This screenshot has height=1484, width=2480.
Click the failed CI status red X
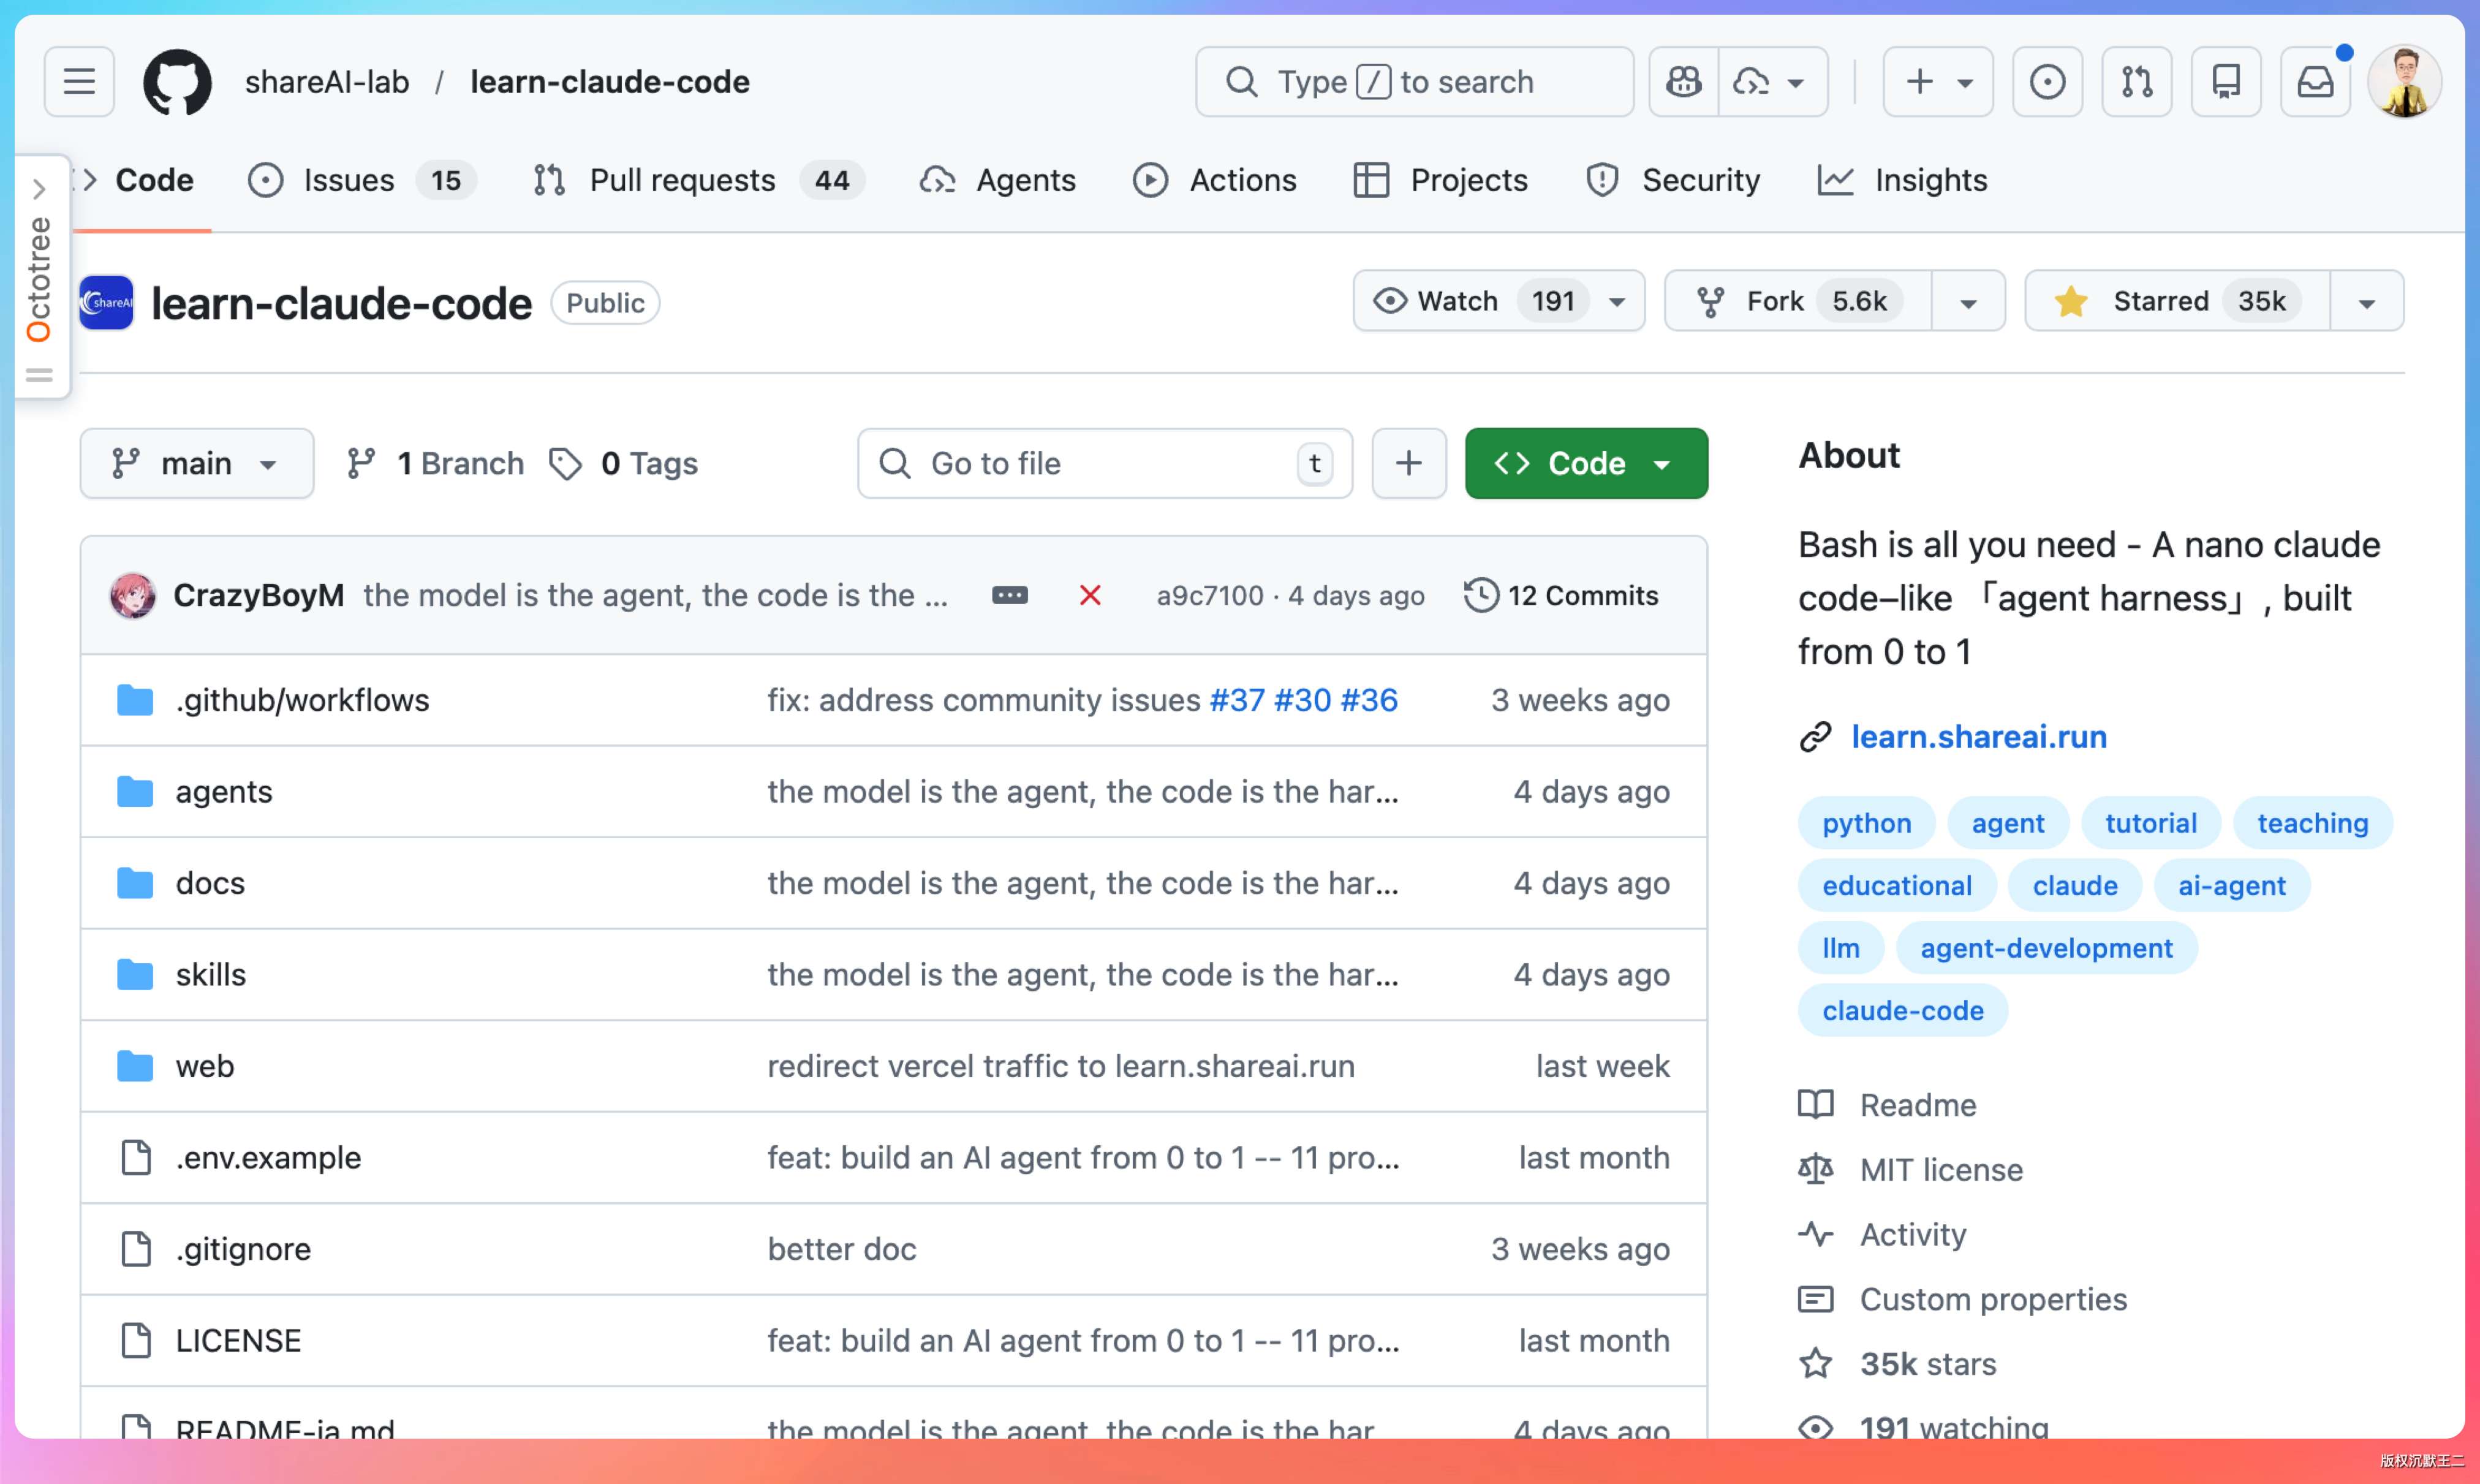coord(1089,596)
